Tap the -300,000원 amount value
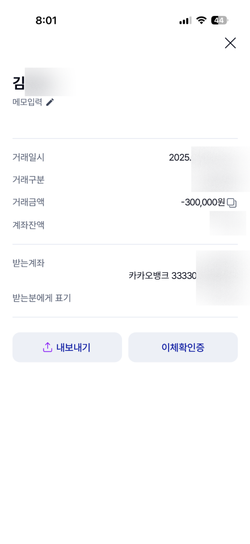250x544 pixels. [203, 202]
